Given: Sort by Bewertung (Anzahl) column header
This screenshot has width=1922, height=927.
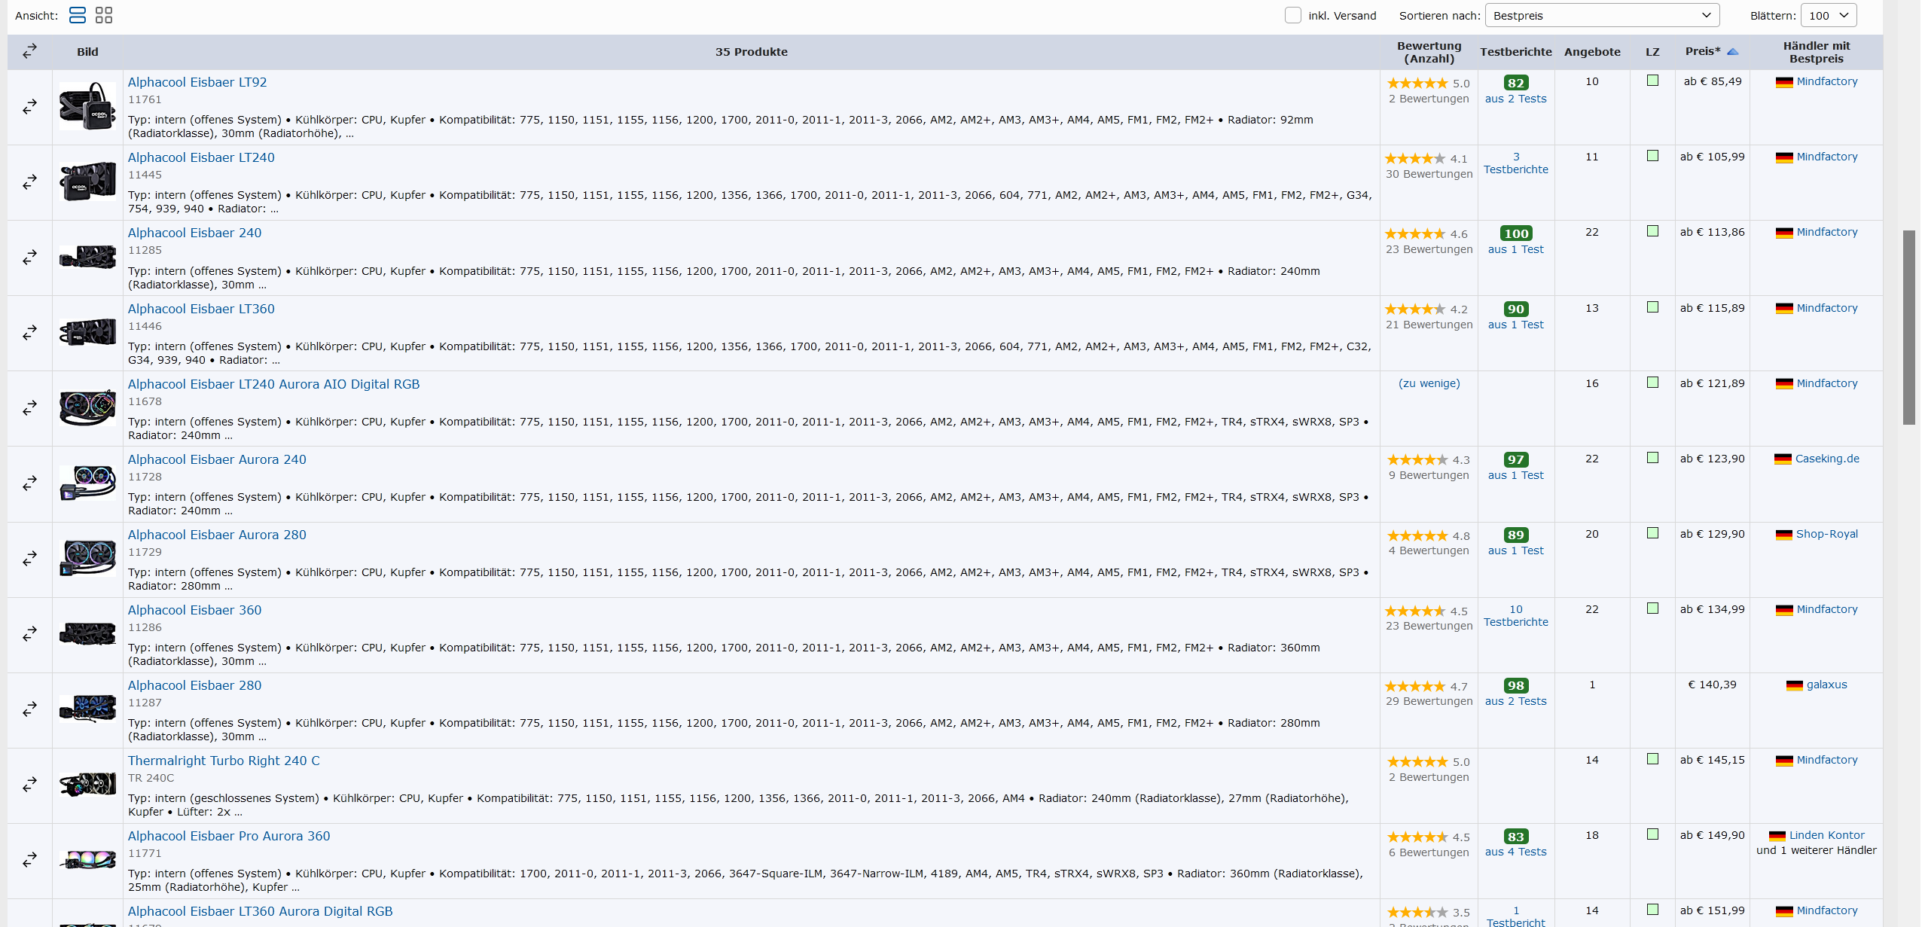Looking at the screenshot, I should point(1429,52).
